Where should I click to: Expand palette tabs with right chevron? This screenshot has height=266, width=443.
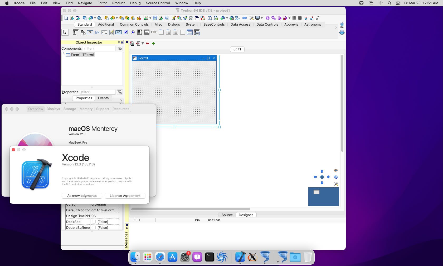click(x=336, y=27)
